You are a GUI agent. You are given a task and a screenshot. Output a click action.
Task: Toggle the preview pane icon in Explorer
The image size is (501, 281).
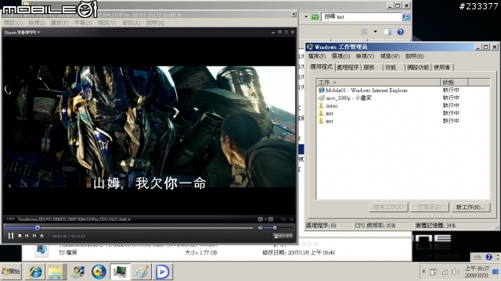pos(387,31)
